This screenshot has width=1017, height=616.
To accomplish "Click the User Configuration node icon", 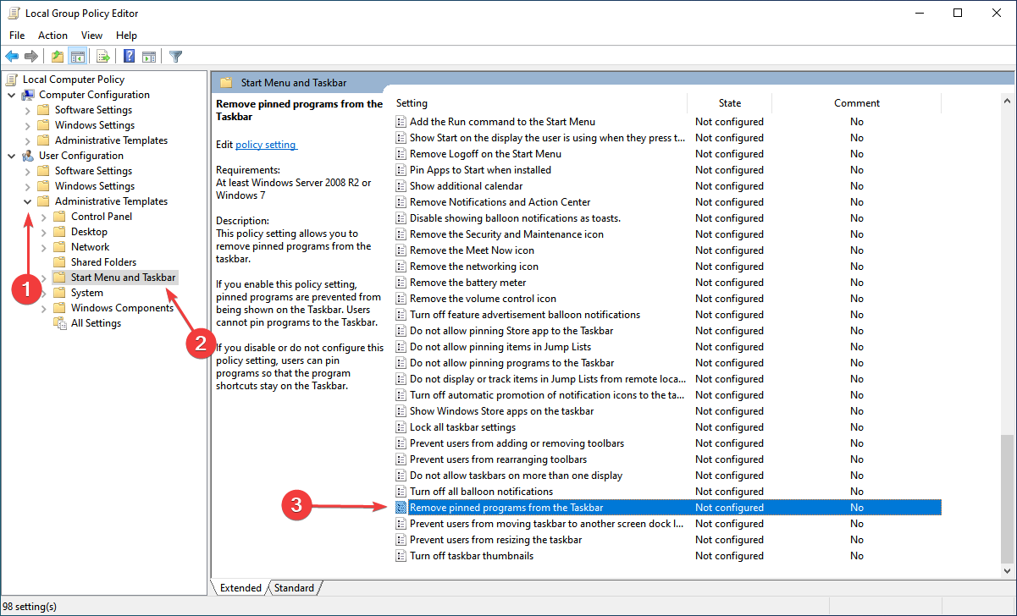I will coord(28,156).
